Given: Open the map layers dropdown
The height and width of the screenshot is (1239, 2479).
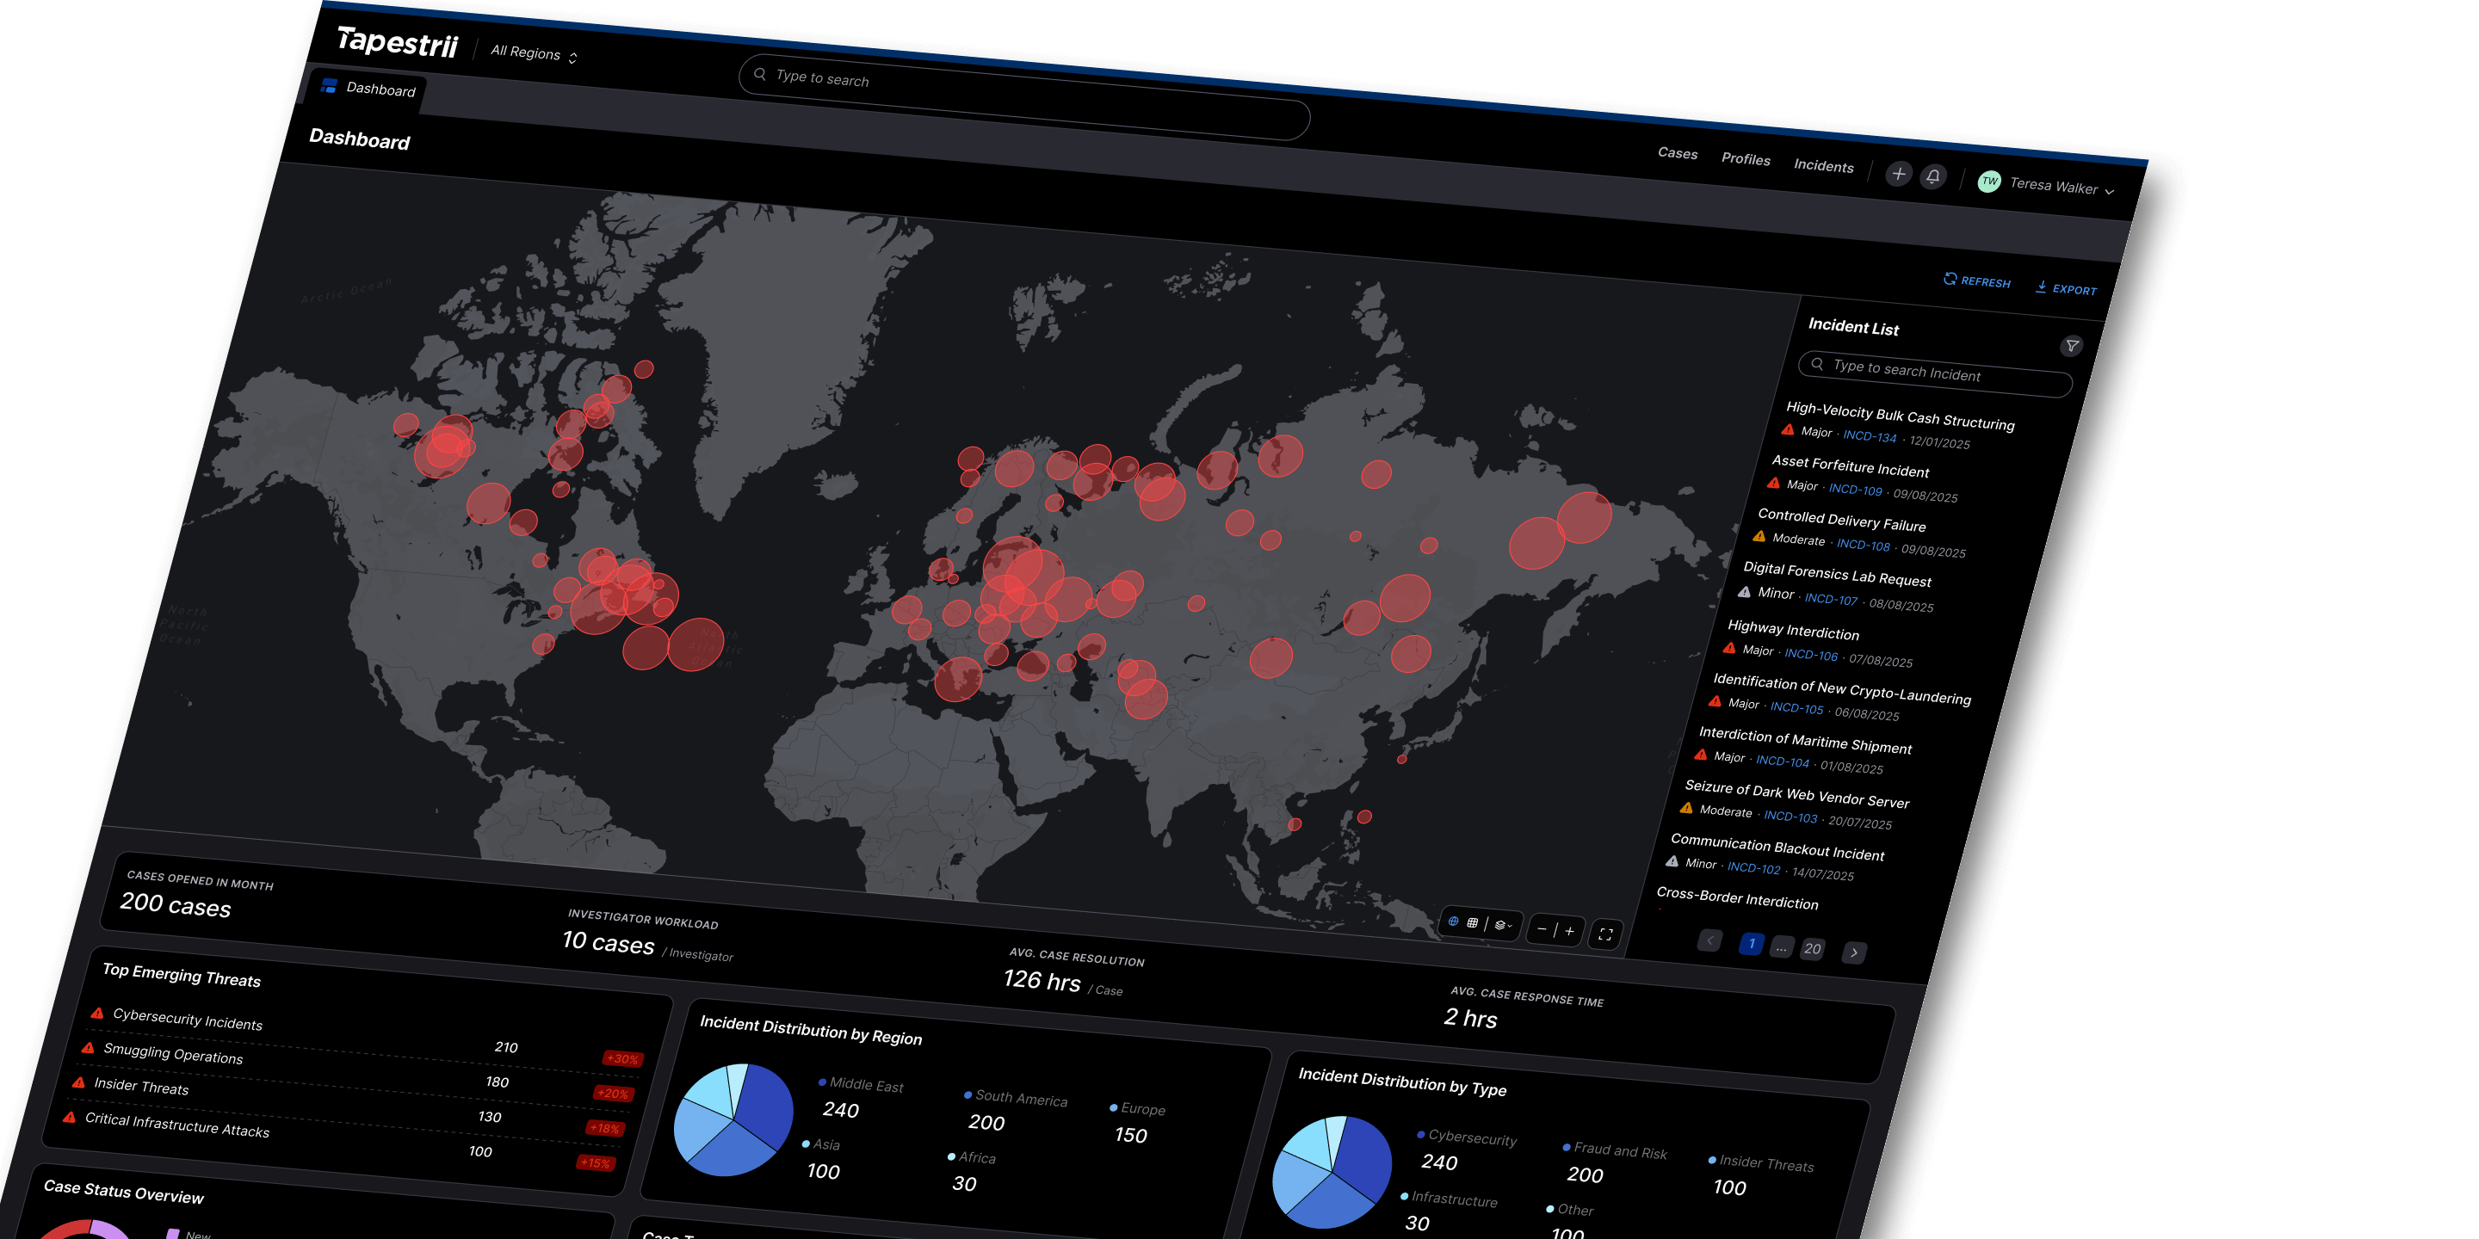Looking at the screenshot, I should pyautogui.click(x=1502, y=926).
